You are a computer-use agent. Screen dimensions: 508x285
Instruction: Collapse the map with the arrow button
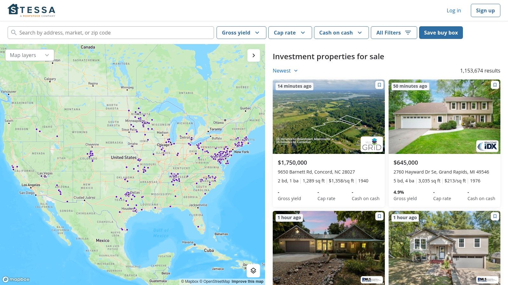pos(253,55)
